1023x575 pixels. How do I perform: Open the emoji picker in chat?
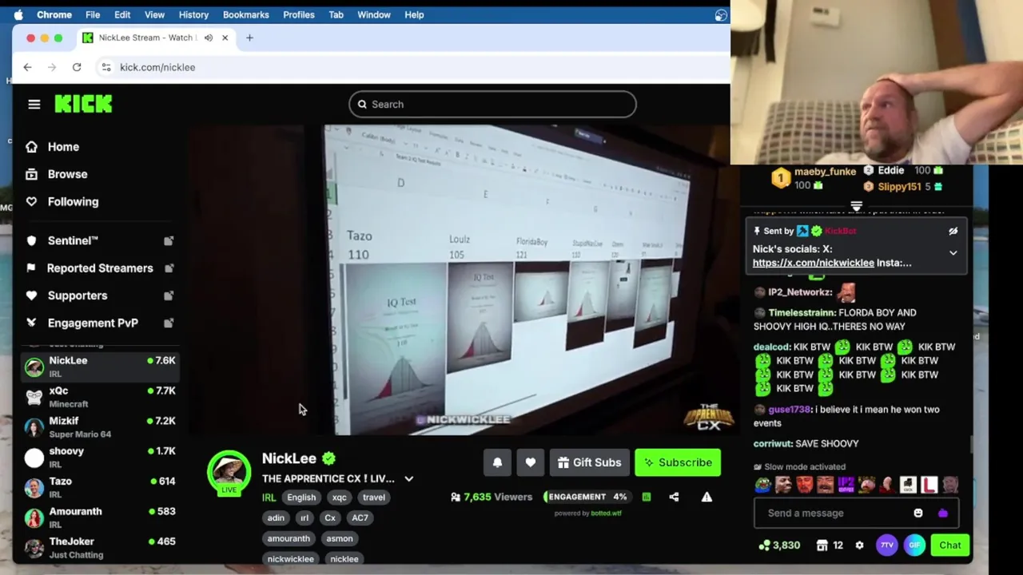918,513
